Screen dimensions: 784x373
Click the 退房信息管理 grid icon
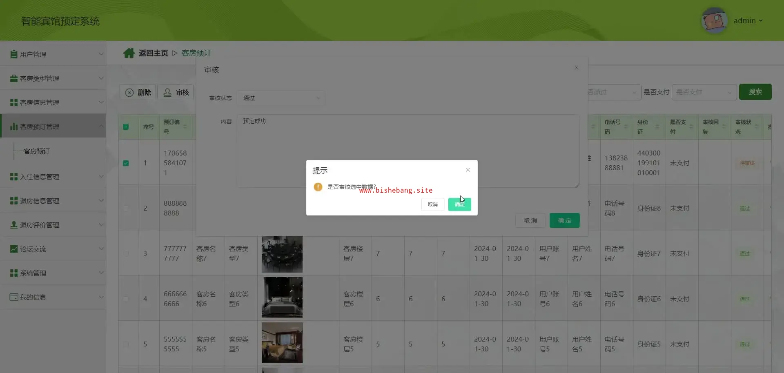tap(14, 201)
